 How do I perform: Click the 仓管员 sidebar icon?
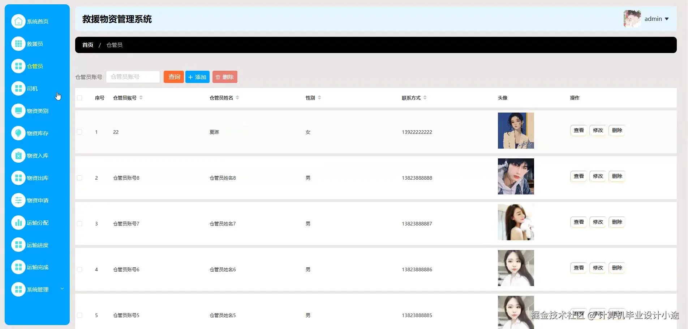18,66
